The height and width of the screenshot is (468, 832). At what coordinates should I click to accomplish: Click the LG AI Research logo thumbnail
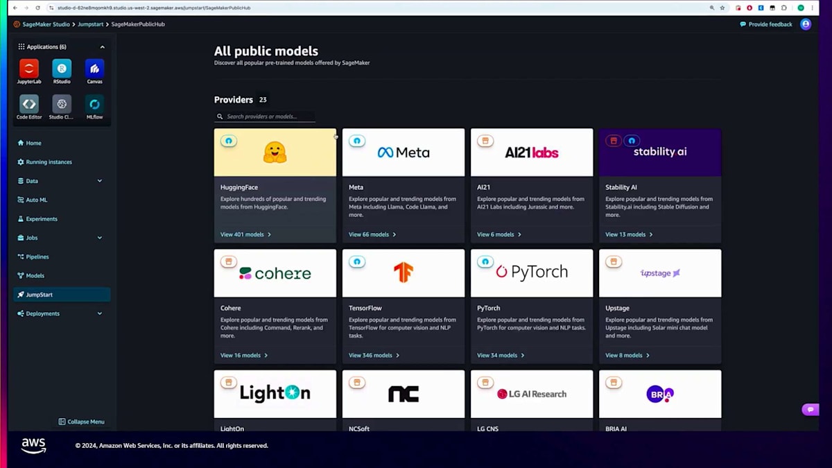click(x=532, y=394)
